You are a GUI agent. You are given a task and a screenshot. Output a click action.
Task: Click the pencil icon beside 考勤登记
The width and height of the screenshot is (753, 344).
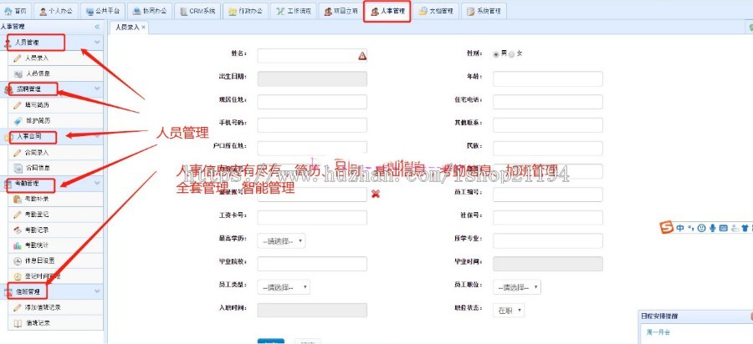[18, 215]
